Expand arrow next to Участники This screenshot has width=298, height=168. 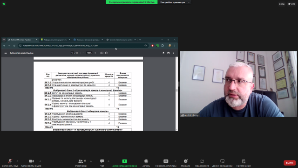(91, 161)
